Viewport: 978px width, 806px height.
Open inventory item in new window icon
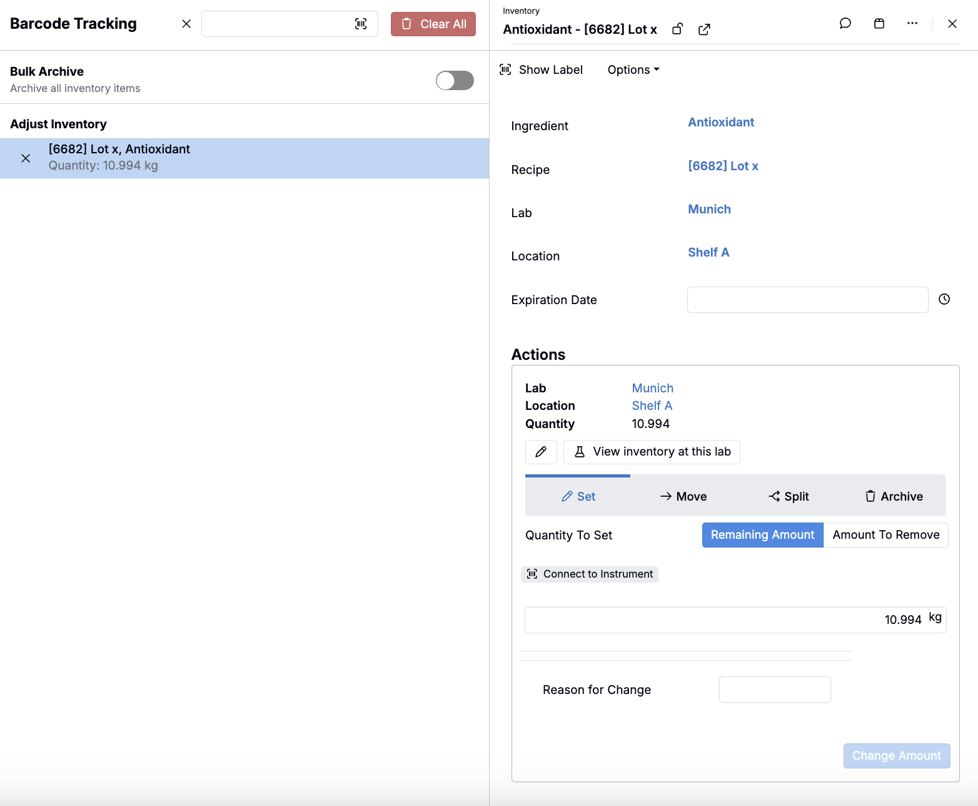704,29
